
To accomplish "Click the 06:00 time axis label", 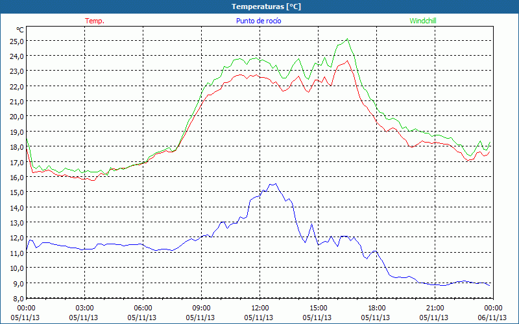I will click(143, 308).
